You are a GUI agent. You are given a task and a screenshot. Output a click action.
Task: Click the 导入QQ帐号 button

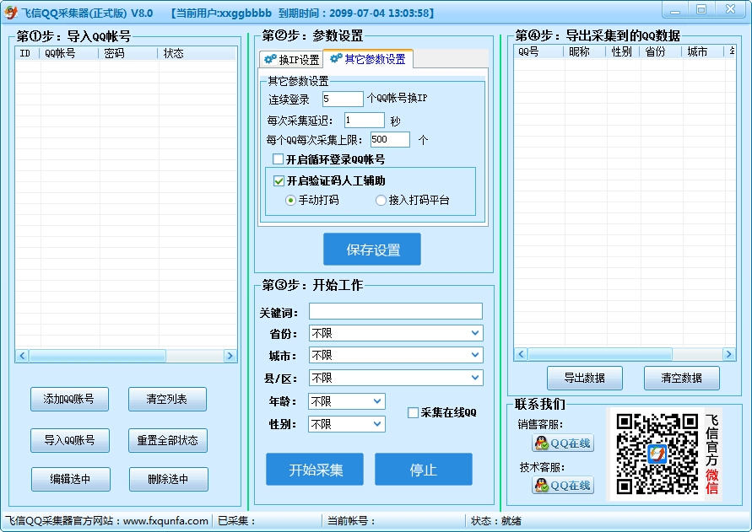[70, 440]
